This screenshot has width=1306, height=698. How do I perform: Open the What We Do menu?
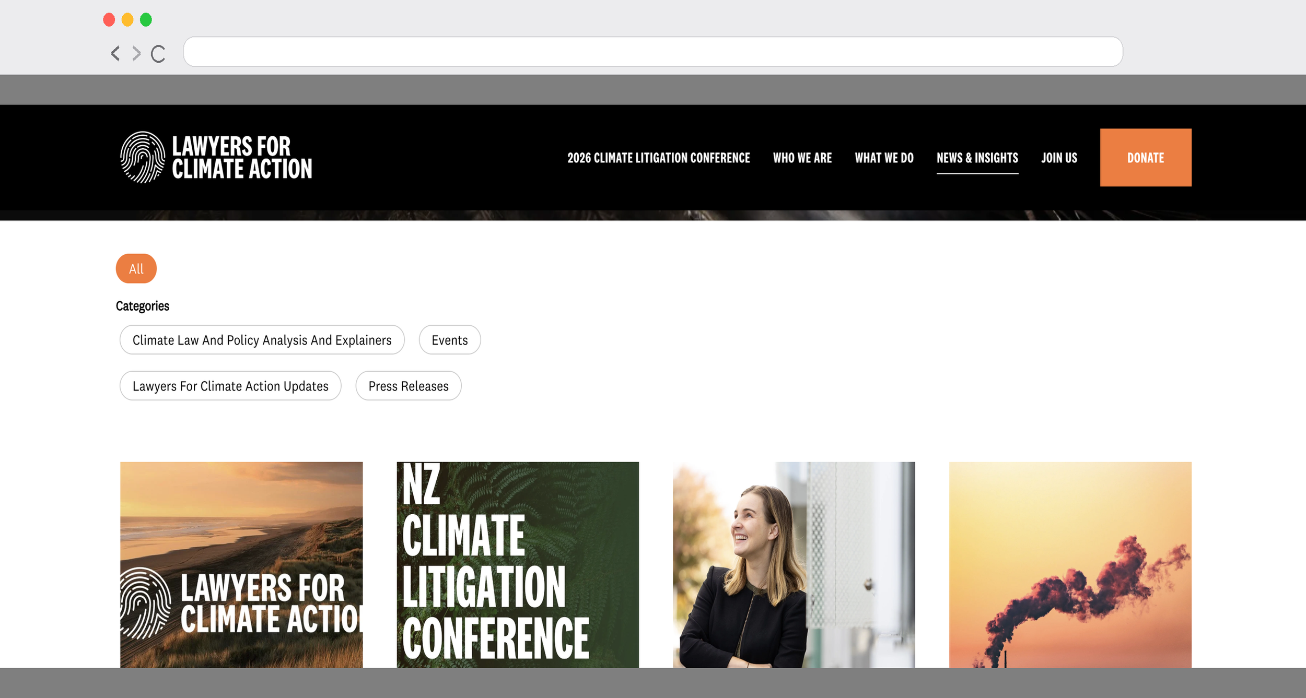(884, 158)
